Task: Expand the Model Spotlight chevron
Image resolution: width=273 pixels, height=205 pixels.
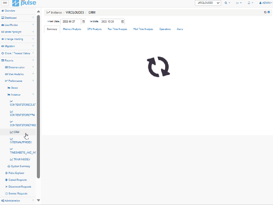Action: (x=33, y=32)
